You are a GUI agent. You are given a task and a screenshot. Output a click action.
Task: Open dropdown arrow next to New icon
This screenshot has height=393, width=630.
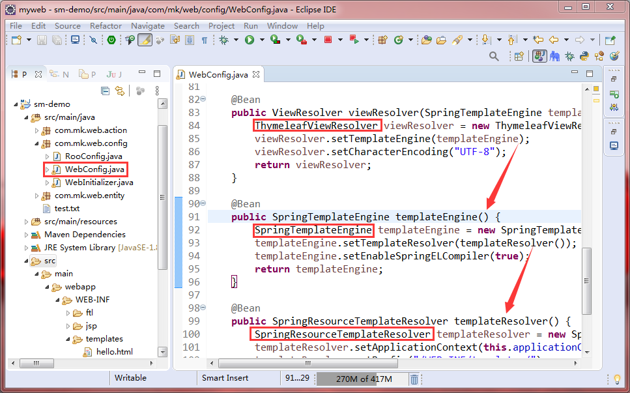pos(29,40)
